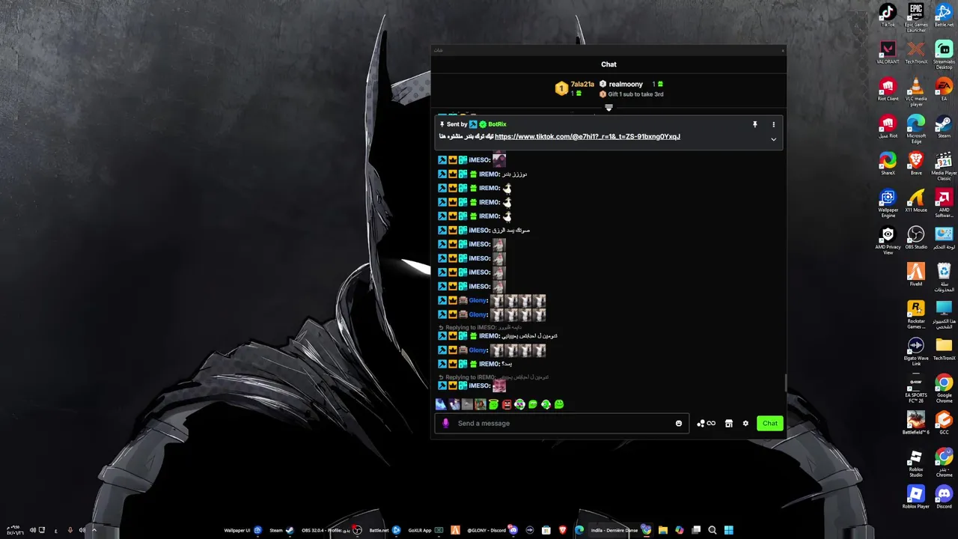Screen dimensions: 958x539
Task: Open Brave browser desktop icon
Action: 916,163
